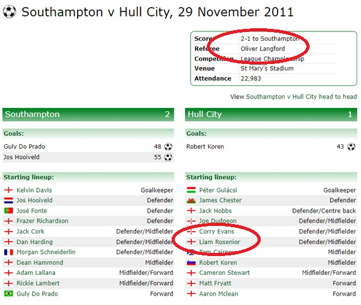Viewport: 361px width, 305px height.
Task: Click the Portugal flag beside José Fonte
Action: (x=9, y=211)
